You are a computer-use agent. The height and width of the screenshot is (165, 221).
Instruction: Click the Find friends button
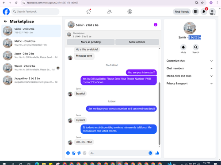coord(182,12)
